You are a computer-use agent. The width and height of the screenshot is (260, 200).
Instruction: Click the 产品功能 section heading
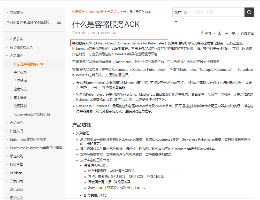coord(81,125)
